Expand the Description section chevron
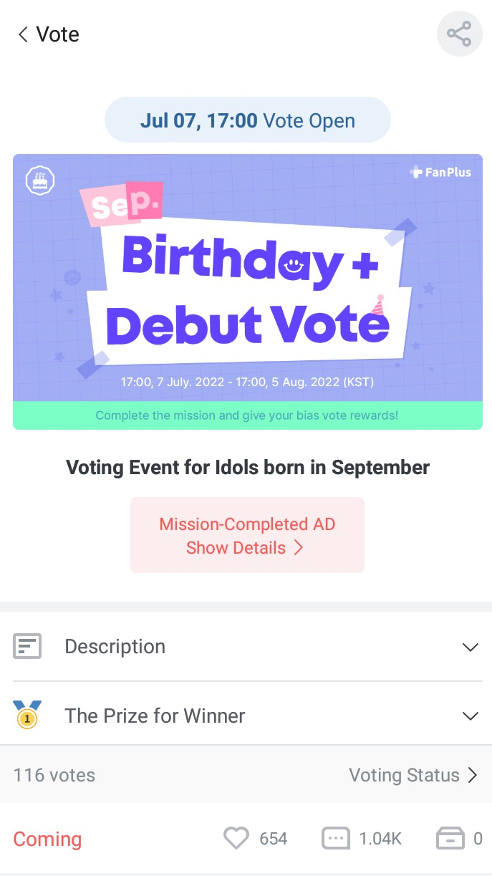 (470, 647)
